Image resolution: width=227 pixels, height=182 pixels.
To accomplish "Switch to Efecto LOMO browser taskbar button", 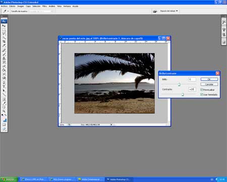I will (x=34, y=179).
